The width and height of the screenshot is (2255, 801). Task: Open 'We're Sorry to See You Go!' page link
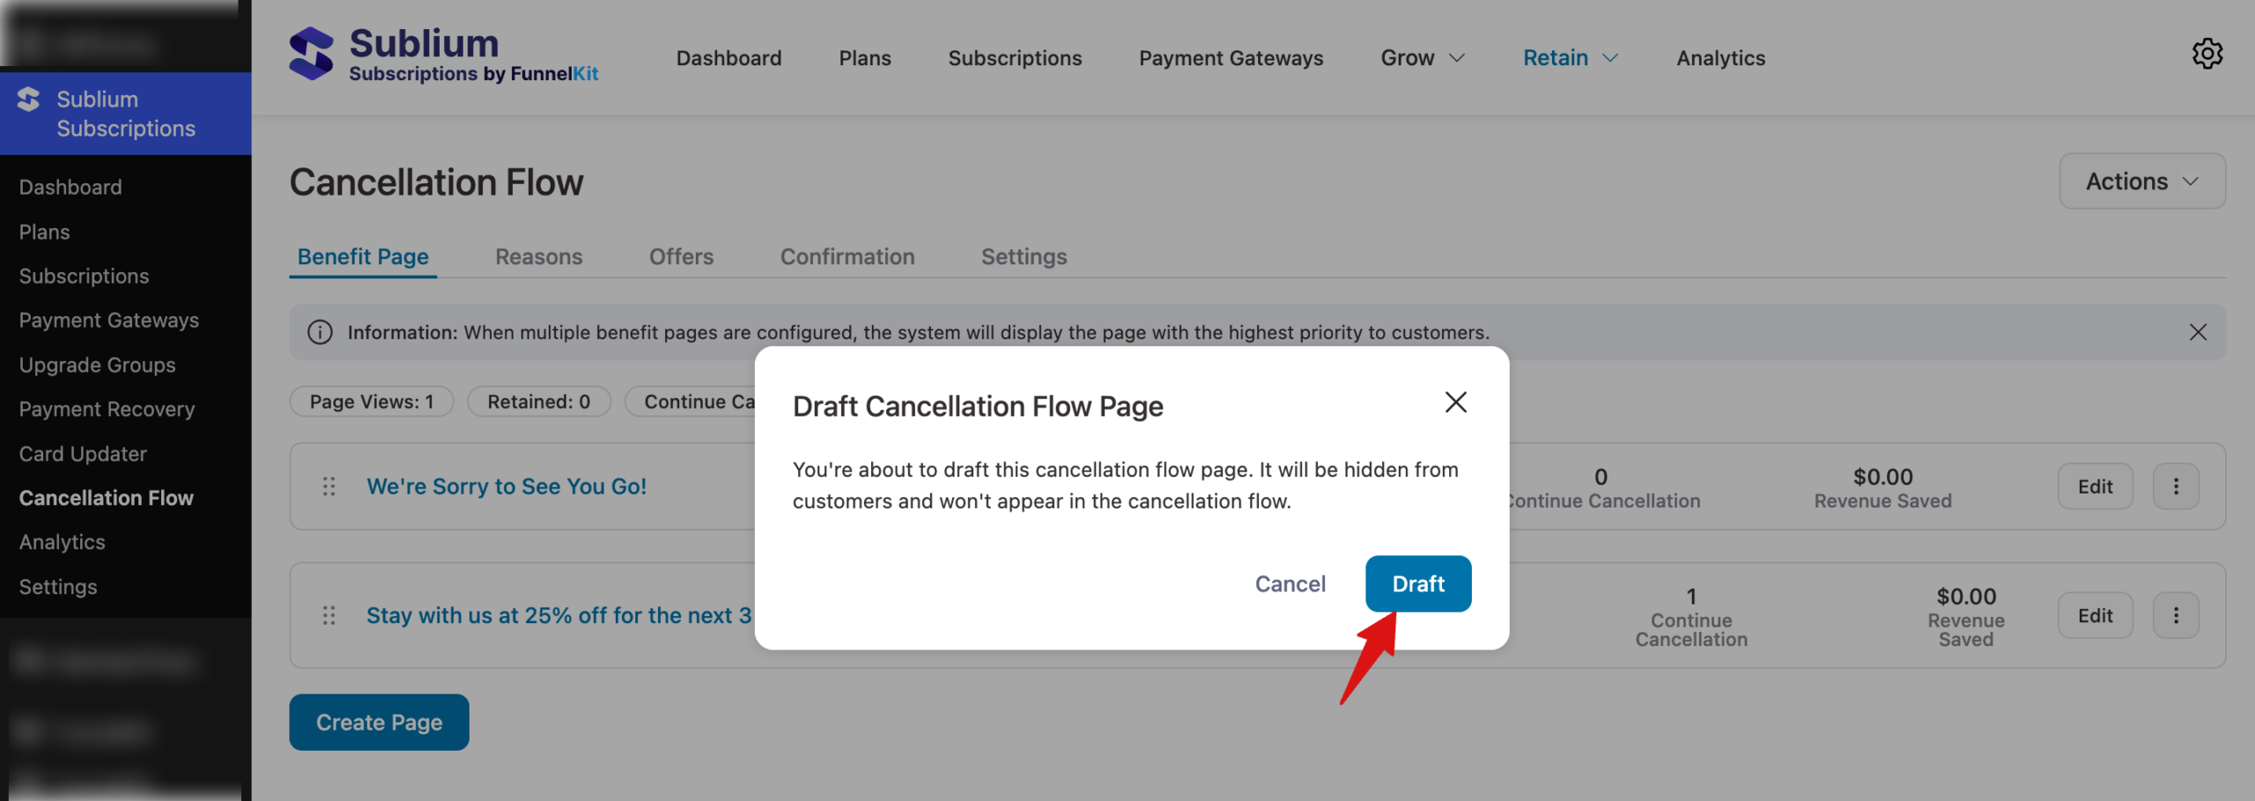tap(506, 486)
